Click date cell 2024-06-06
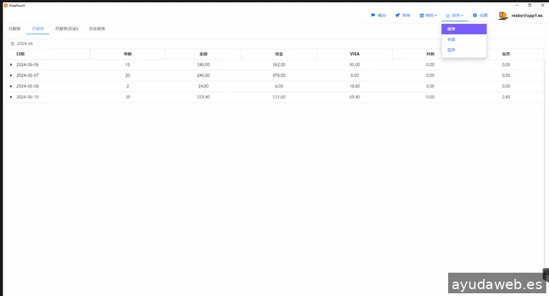 pos(27,64)
